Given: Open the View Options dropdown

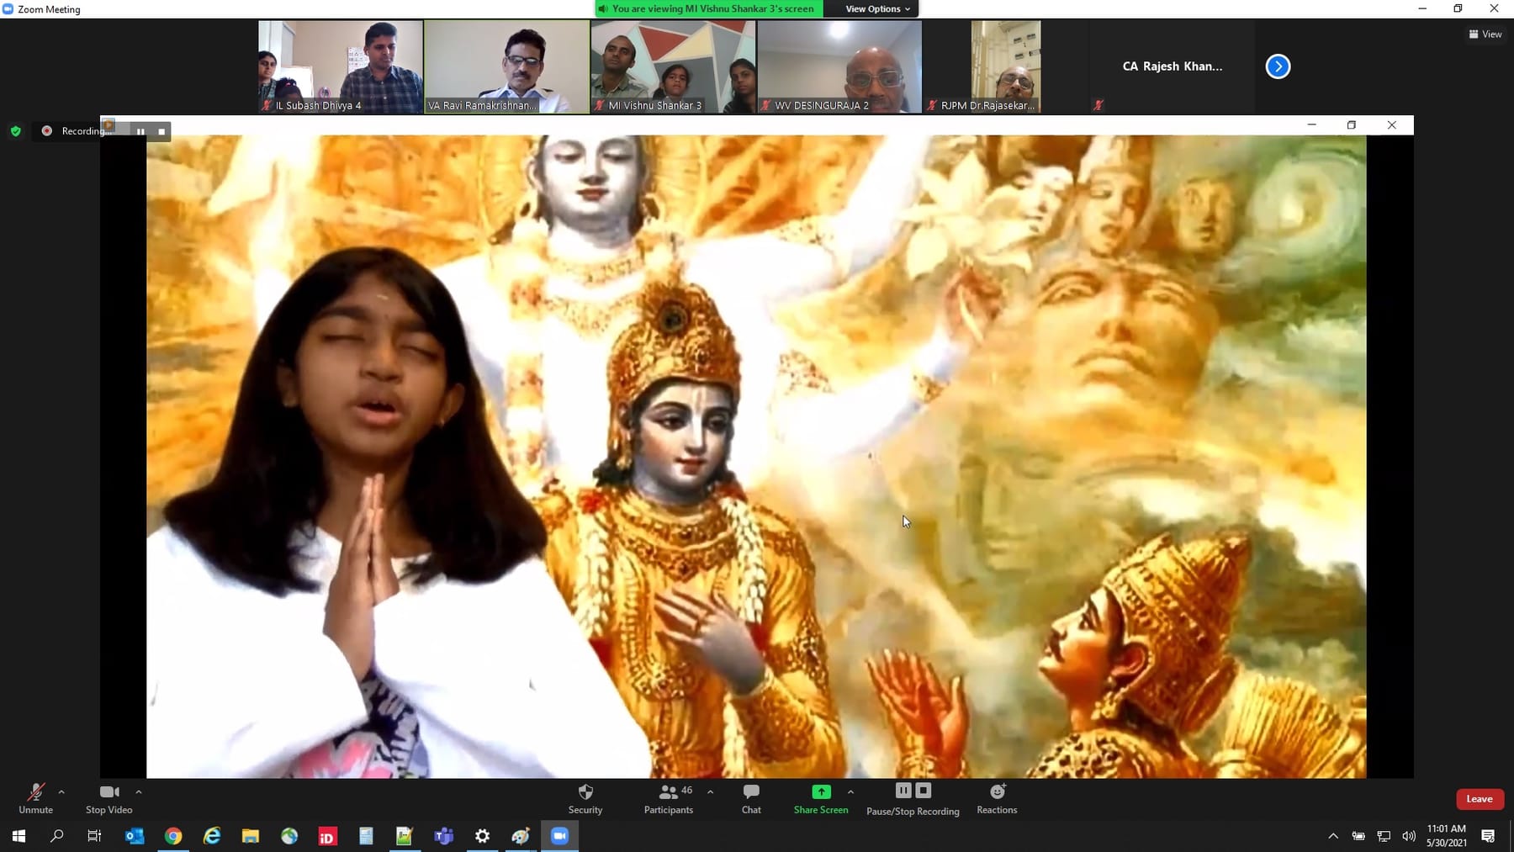Looking at the screenshot, I should pos(877,8).
